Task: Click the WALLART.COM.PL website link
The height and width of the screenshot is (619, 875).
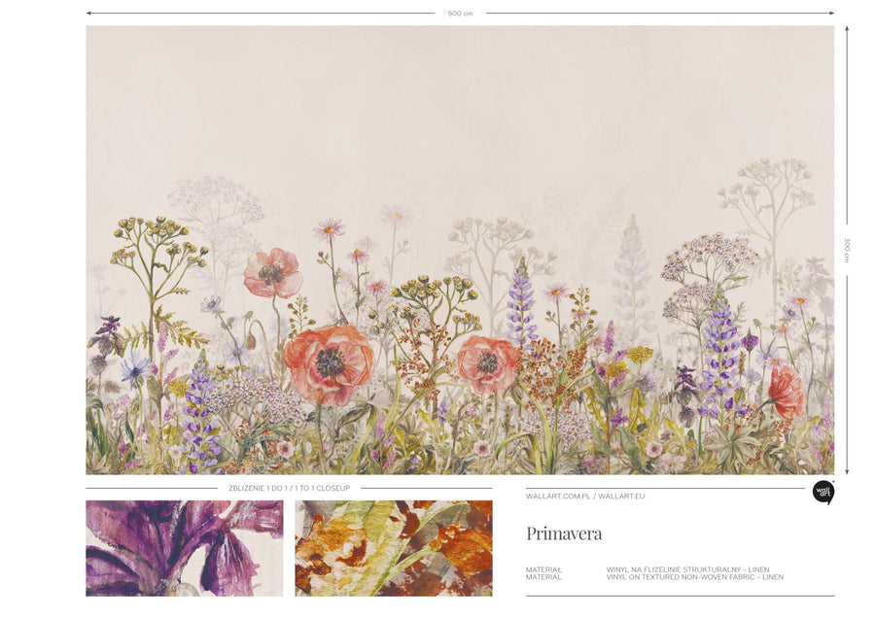Action: (557, 497)
